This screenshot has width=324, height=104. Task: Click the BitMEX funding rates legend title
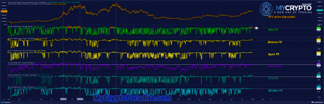click(22, 87)
